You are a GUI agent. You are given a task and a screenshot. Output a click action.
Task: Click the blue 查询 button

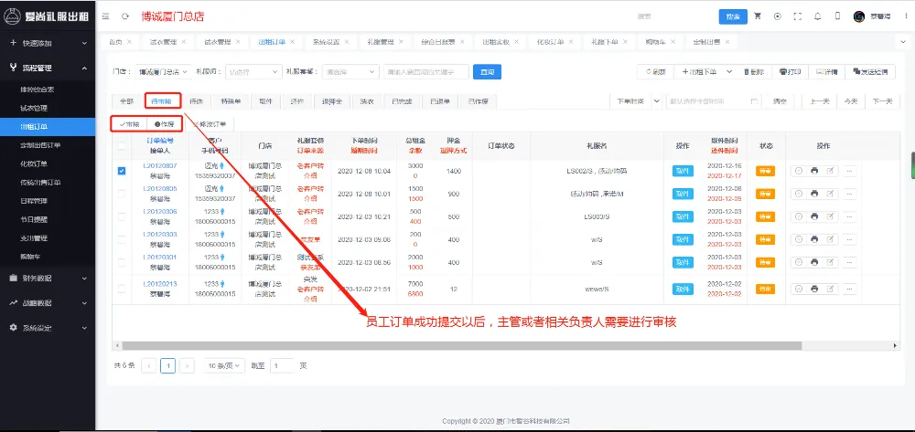487,71
